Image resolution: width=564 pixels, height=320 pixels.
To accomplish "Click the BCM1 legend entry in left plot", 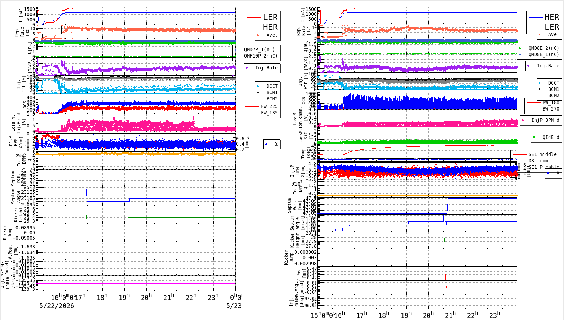I will 272,92.
